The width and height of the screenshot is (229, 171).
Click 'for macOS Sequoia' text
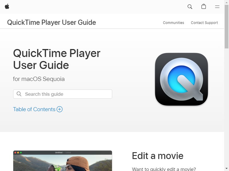tap(39, 79)
